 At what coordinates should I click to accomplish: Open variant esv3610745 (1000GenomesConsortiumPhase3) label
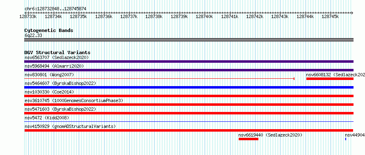coord(74,100)
